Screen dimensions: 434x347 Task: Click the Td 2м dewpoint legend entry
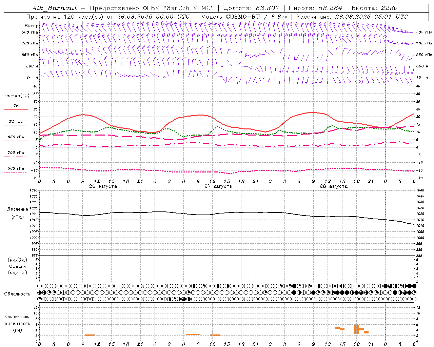(16, 121)
